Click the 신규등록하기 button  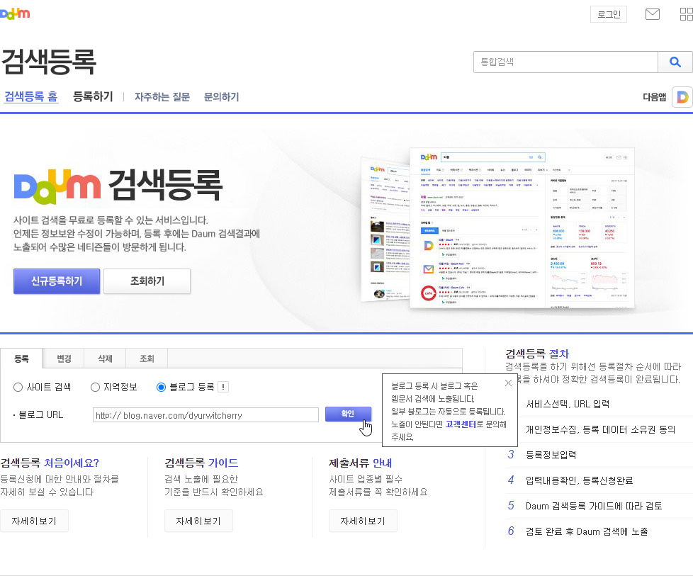(x=57, y=281)
